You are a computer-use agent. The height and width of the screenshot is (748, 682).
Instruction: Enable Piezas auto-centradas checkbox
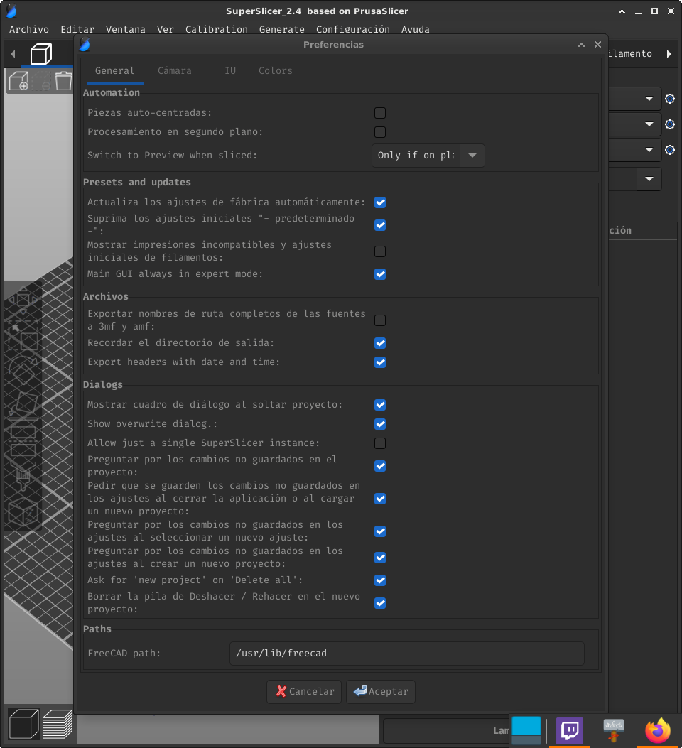point(380,113)
